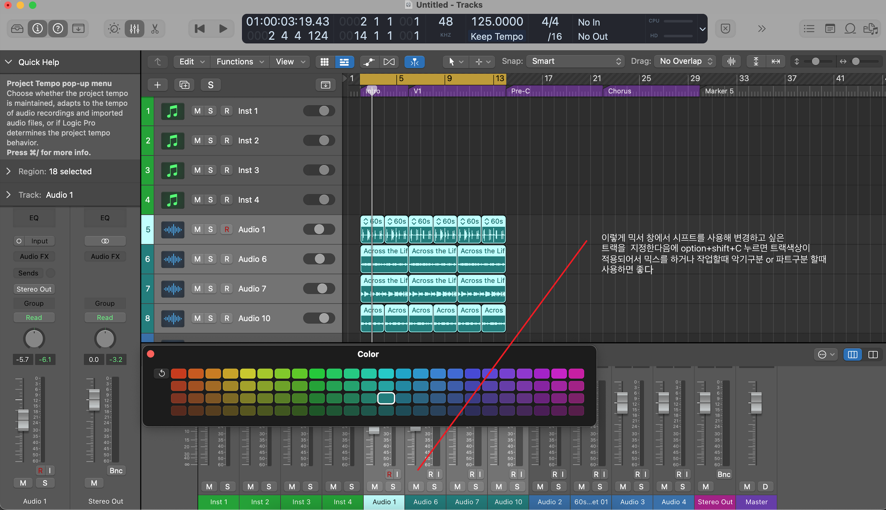Open Smart Controls dial icon
The image size is (886, 510).
pos(114,28)
